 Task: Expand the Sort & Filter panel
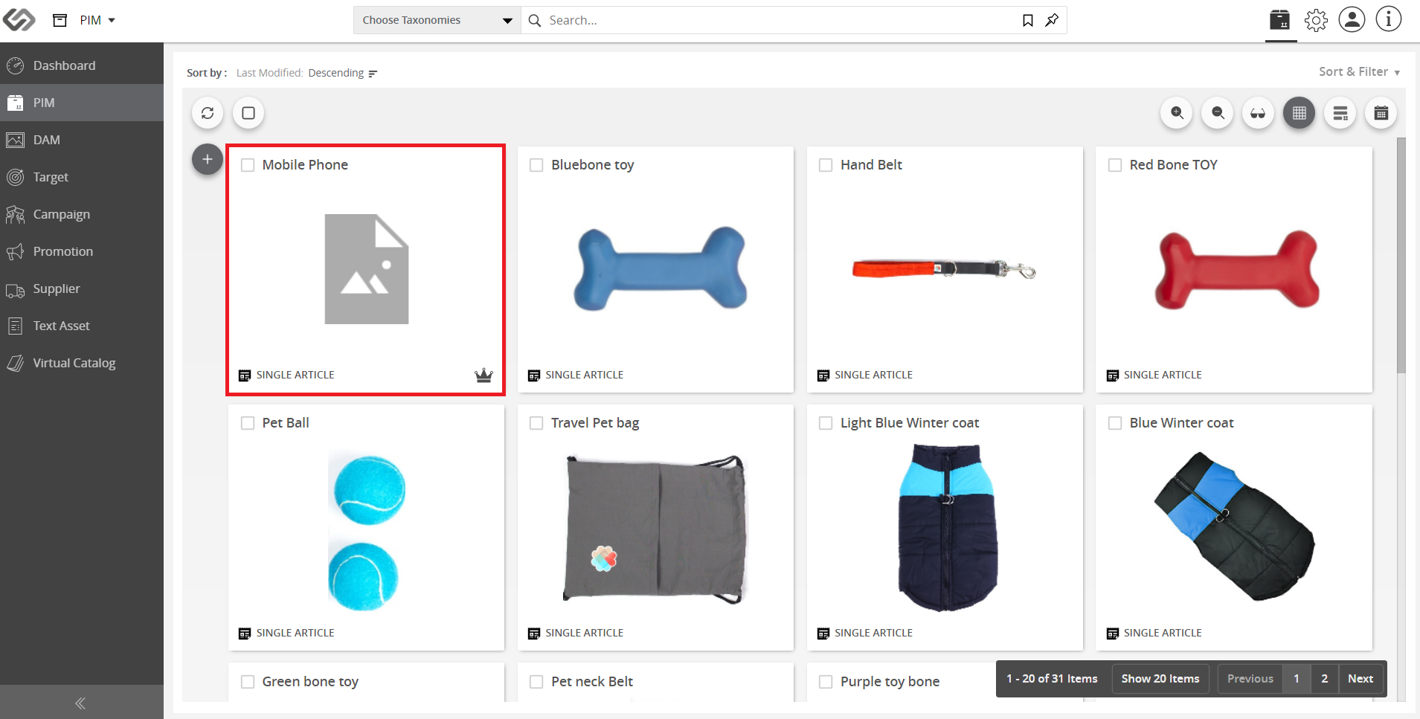click(1359, 72)
